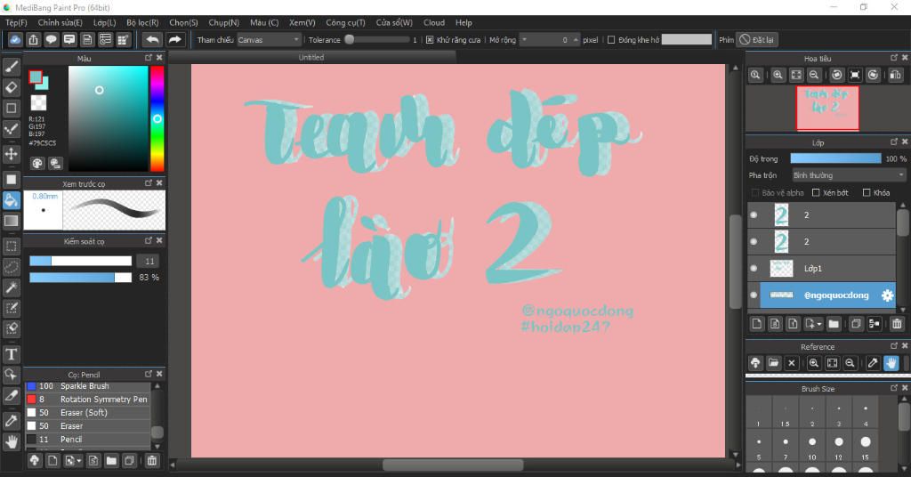Screen dimensions: 911x477
Task: Select the Pencil brush
Action: (x=88, y=440)
